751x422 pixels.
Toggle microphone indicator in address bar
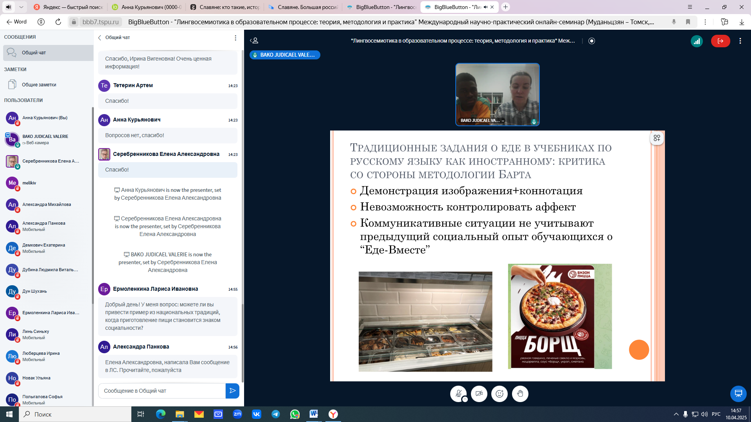[674, 22]
